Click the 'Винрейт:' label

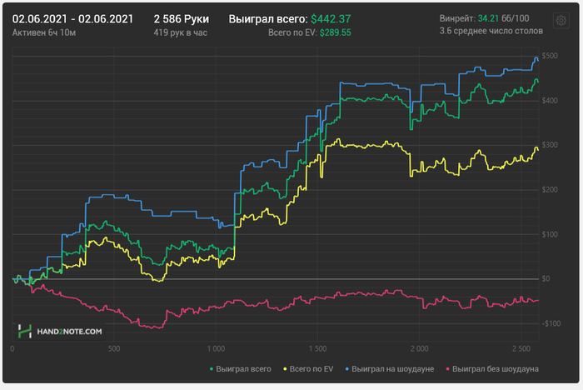457,18
